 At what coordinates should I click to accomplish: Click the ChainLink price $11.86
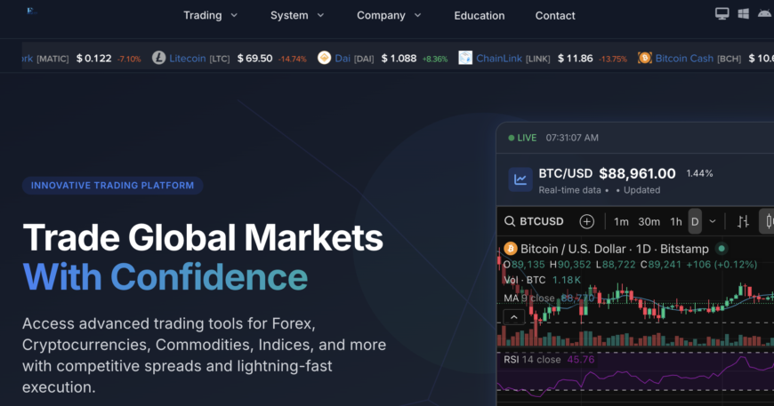575,58
